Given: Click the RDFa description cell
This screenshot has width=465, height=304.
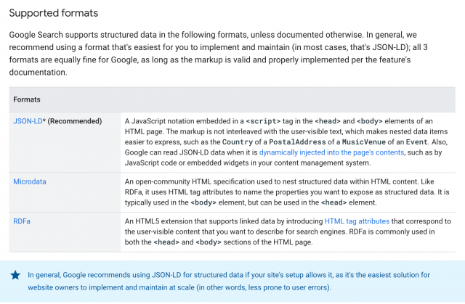Looking at the screenshot, I should click(288, 231).
